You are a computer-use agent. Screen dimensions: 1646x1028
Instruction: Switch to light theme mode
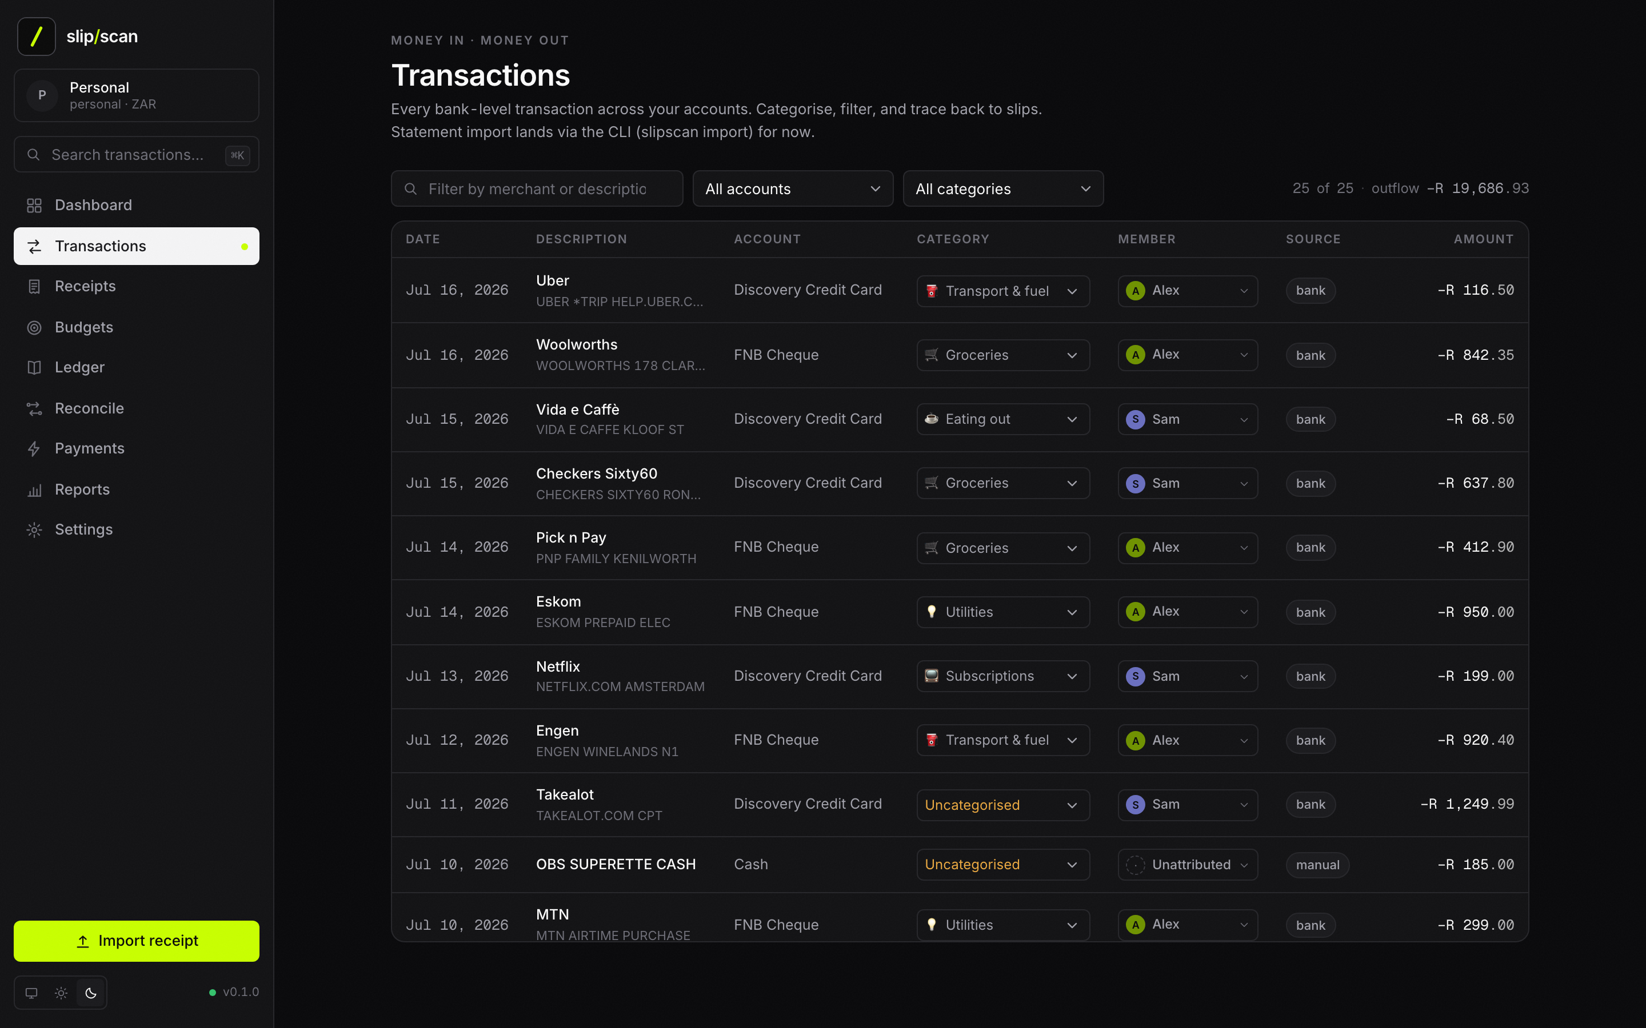point(61,993)
